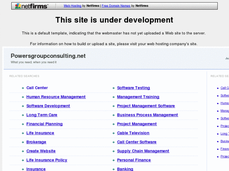Open Business Process Management link
Image resolution: width=229 pixels, height=171 pixels.
[147, 115]
